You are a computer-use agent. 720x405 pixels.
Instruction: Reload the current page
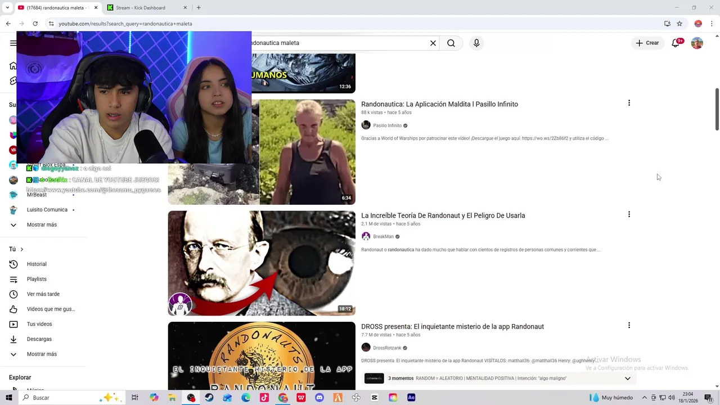(x=35, y=24)
